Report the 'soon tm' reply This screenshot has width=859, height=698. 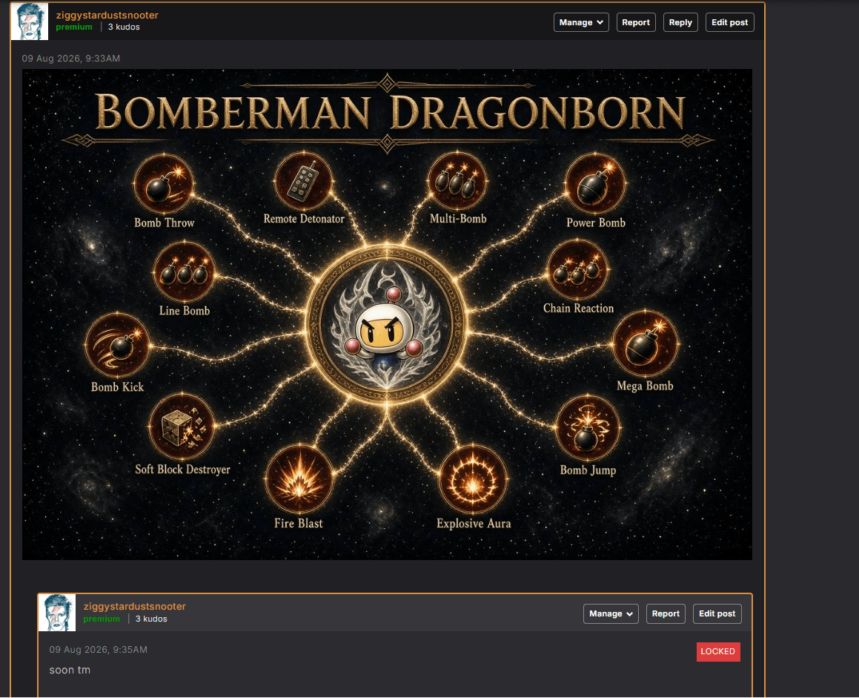coord(666,613)
